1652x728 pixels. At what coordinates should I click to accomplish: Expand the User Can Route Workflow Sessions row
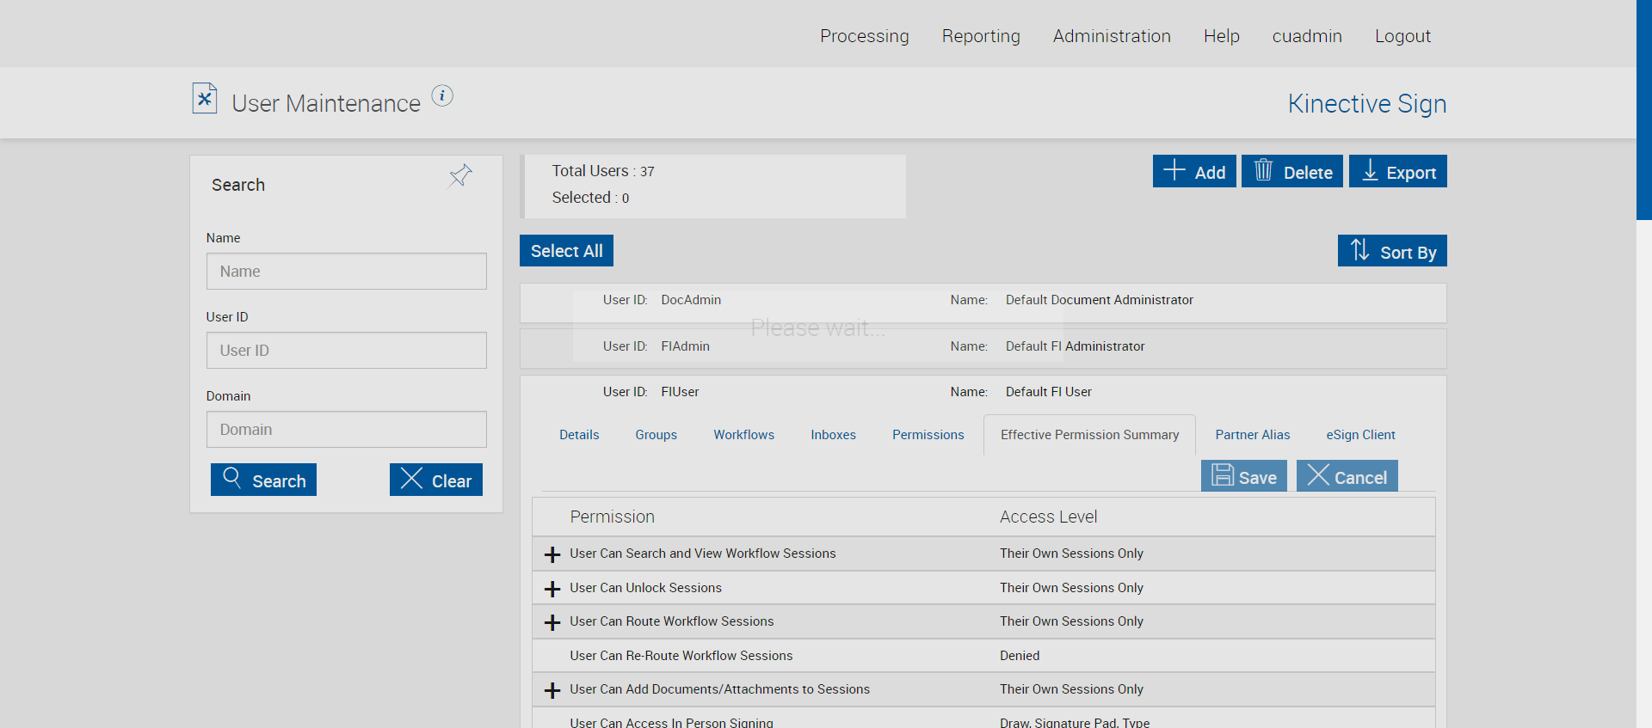(x=552, y=622)
